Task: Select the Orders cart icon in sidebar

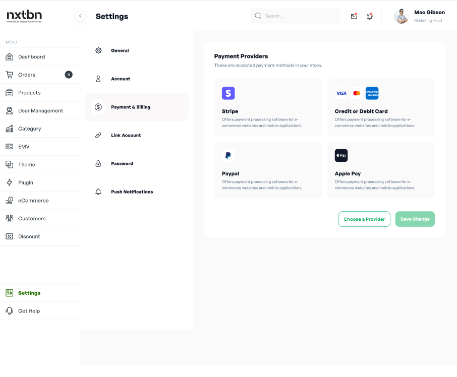Action: [10, 75]
